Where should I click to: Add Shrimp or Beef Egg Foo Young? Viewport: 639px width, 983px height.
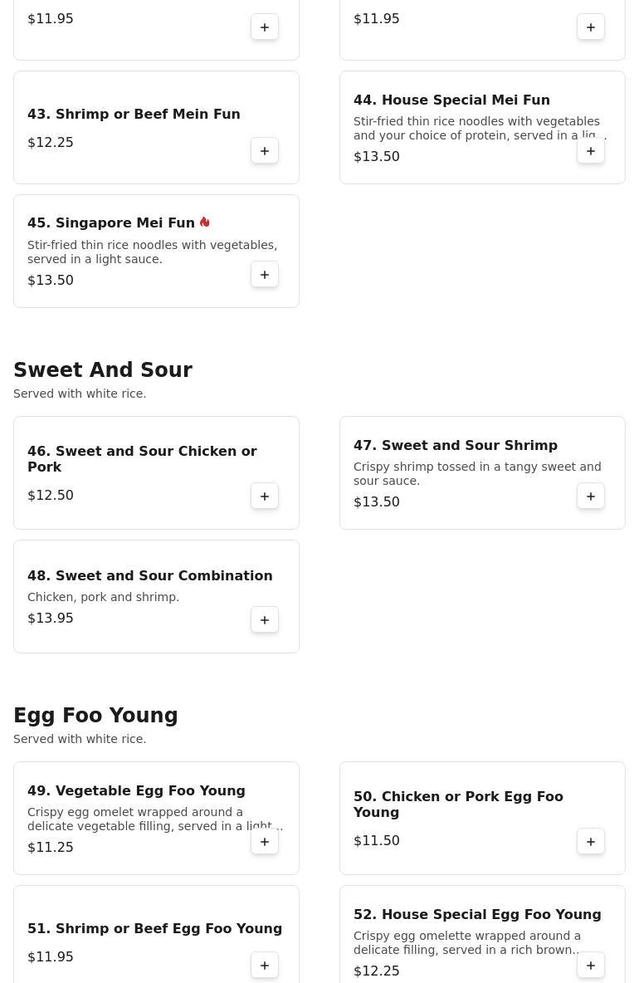265,966
